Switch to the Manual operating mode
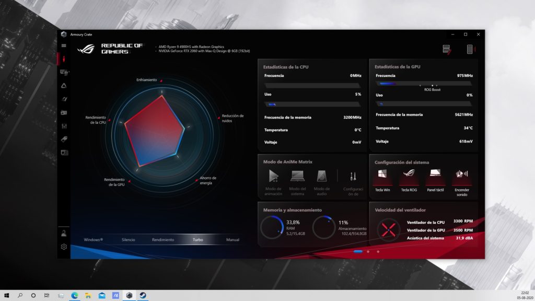Viewport: 535px width, 301px height. click(x=232, y=240)
